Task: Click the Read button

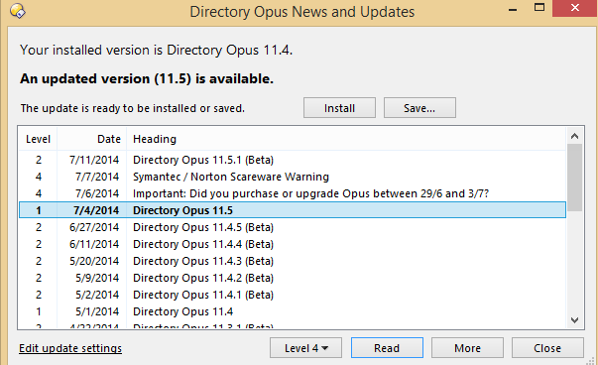Action: (387, 348)
